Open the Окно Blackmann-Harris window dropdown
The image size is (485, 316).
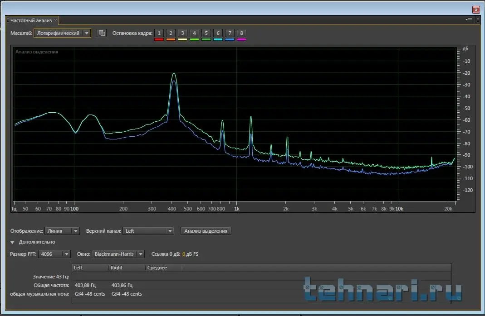point(118,254)
